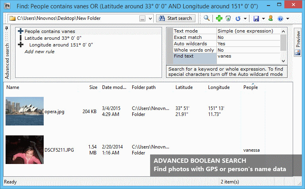
Task: Click the '2 item(s)' status bar entry
Action: click(x=230, y=182)
